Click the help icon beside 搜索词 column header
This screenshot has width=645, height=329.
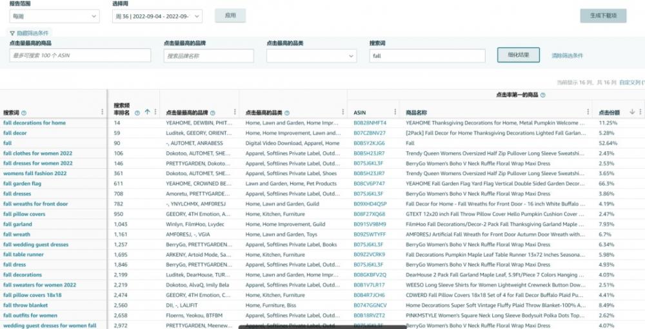pos(24,113)
